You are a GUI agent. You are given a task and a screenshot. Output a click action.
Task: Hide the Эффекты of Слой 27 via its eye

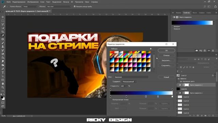(x=178, y=79)
